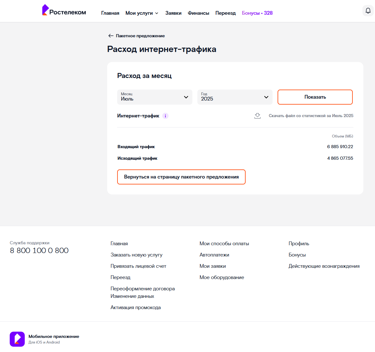Click support phone number 8 800 100 0 800
This screenshot has width=375, height=352.
(39, 250)
